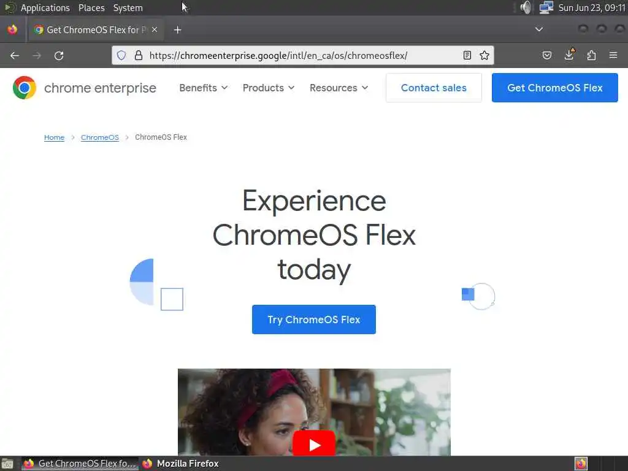Click the Contact sales button

[434, 88]
